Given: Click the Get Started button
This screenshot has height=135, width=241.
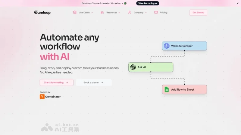Looking at the screenshot, I should (198, 13).
